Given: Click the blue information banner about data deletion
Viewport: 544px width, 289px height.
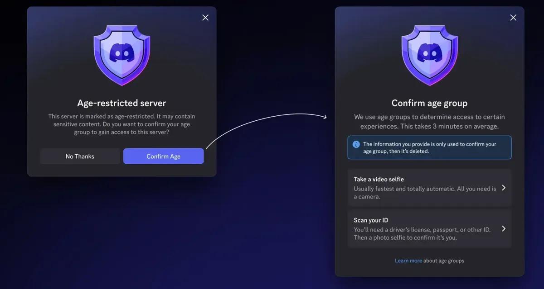Looking at the screenshot, I should 429,147.
